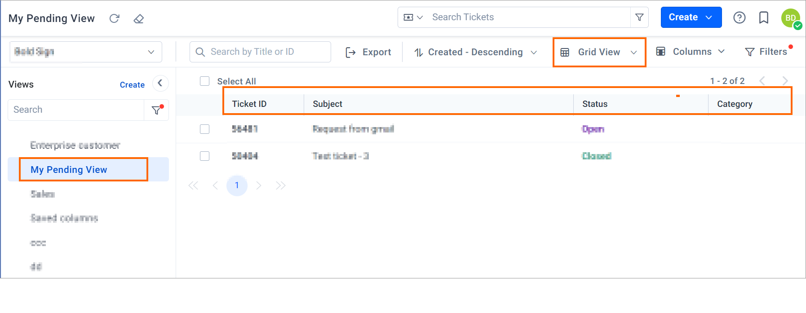Click the Closed status of ticket 58484

tap(597, 156)
